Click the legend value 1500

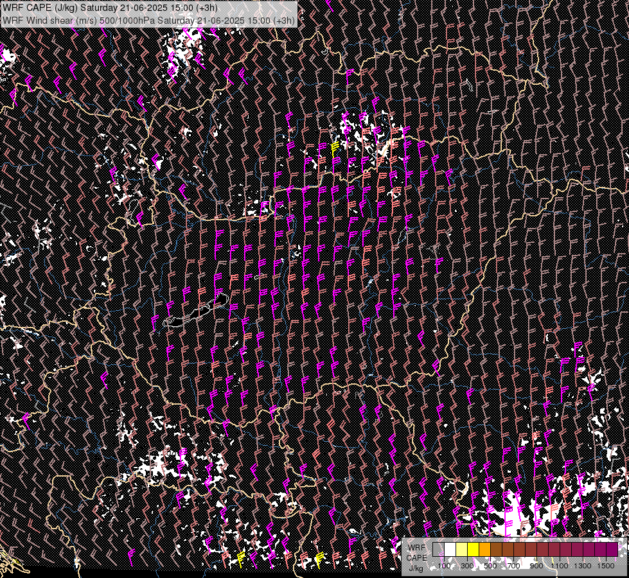[606, 566]
